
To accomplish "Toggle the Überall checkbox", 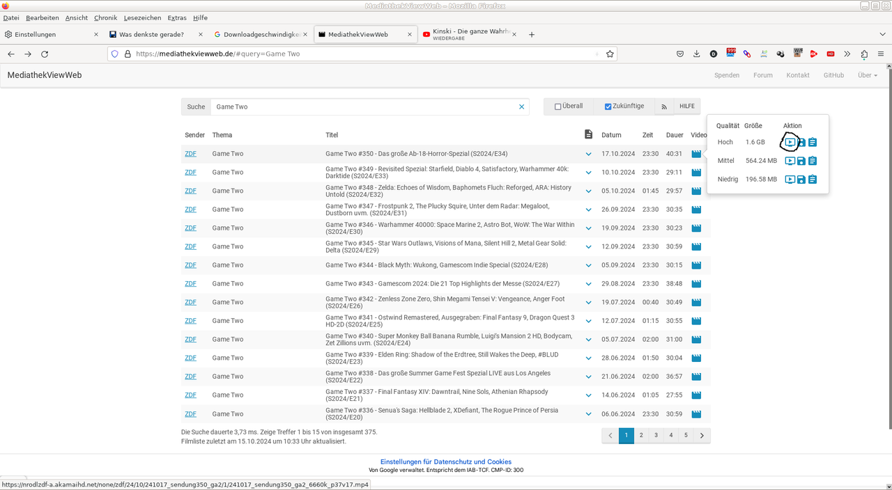I will [x=557, y=106].
